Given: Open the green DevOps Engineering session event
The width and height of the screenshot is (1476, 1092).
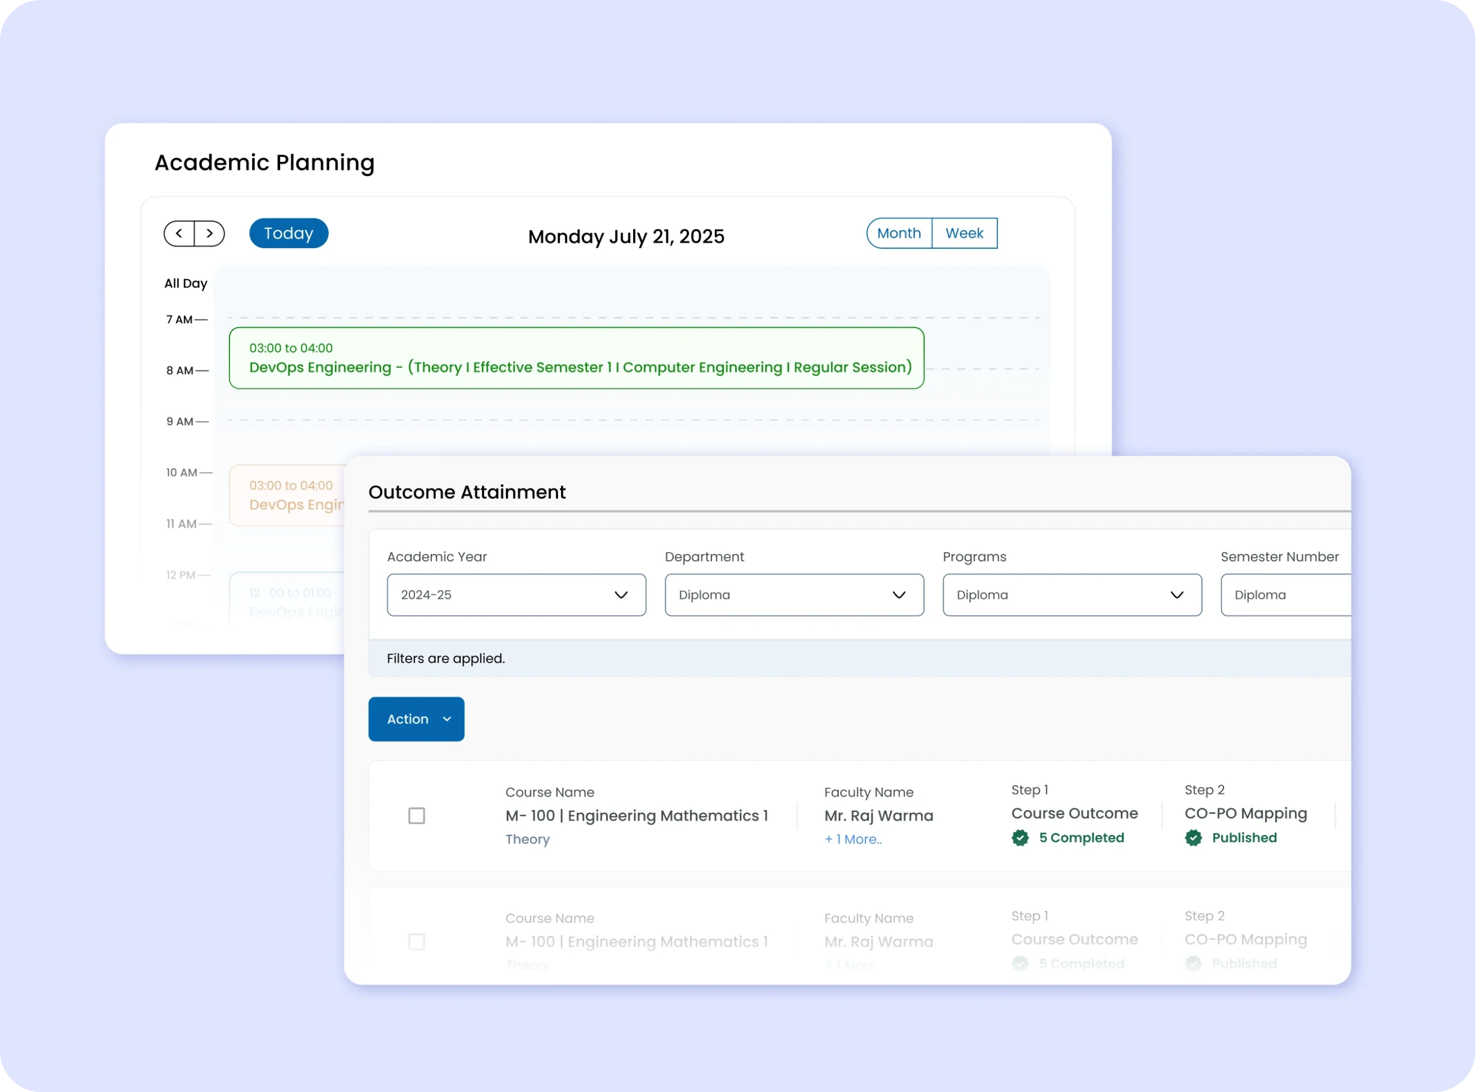Looking at the screenshot, I should pos(575,358).
